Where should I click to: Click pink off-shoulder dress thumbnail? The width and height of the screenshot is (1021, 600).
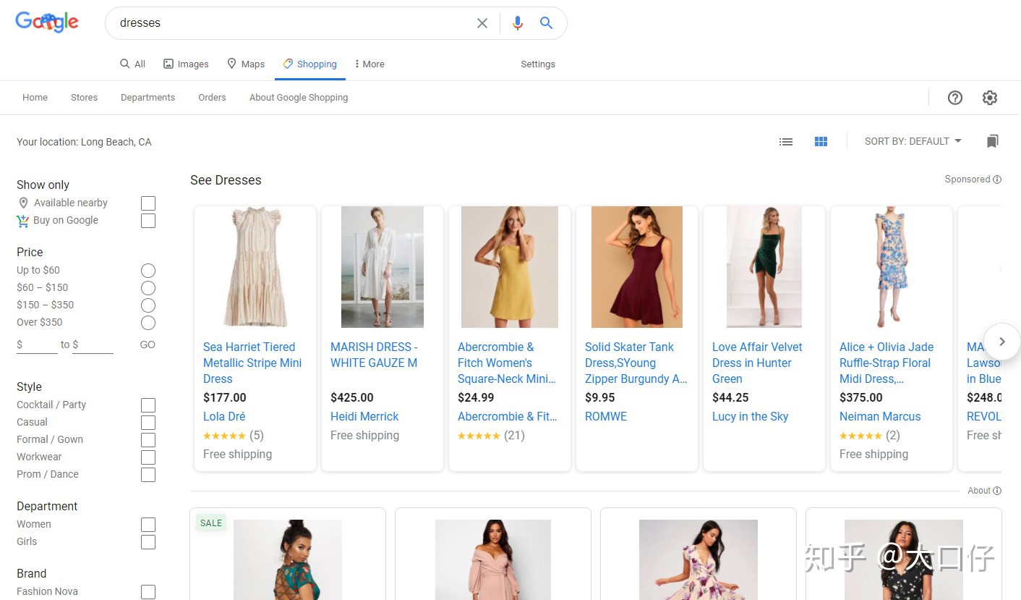click(493, 559)
